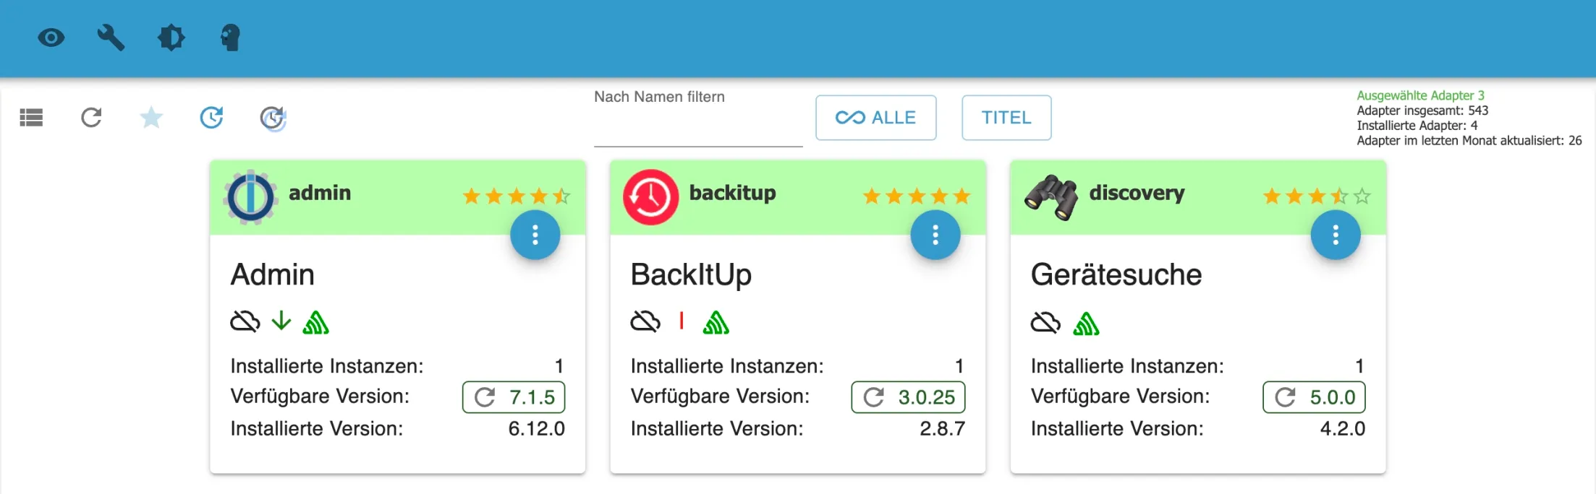Click the refresh adapter list icon
Image resolution: width=1596 pixels, height=494 pixels.
click(91, 117)
